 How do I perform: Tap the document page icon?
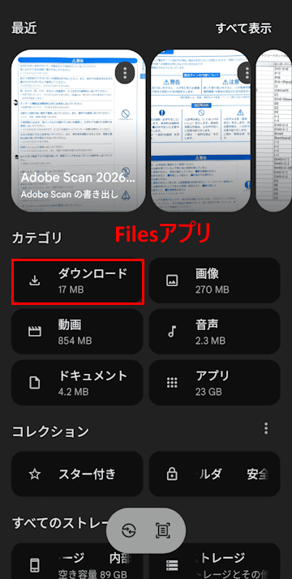pos(35,383)
